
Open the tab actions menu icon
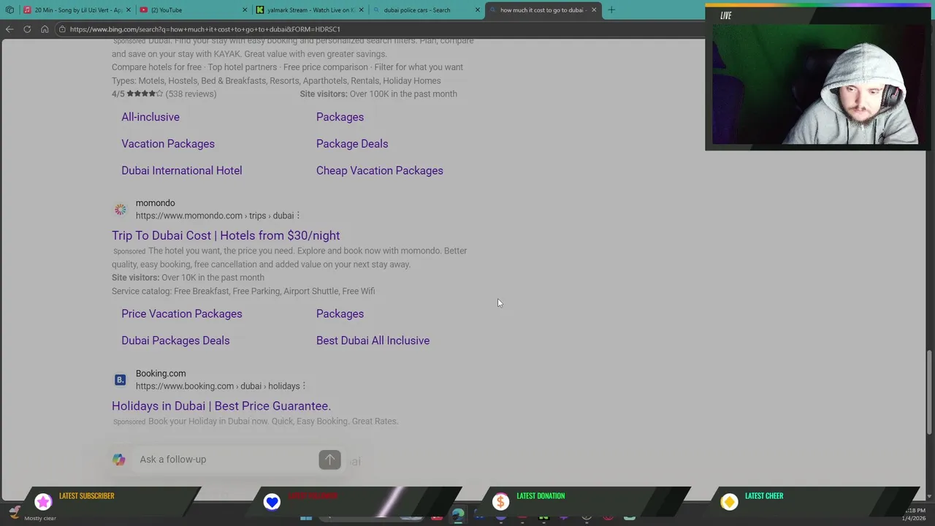(9, 10)
